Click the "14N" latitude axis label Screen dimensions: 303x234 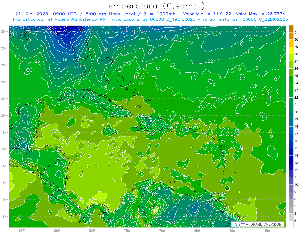4,166
